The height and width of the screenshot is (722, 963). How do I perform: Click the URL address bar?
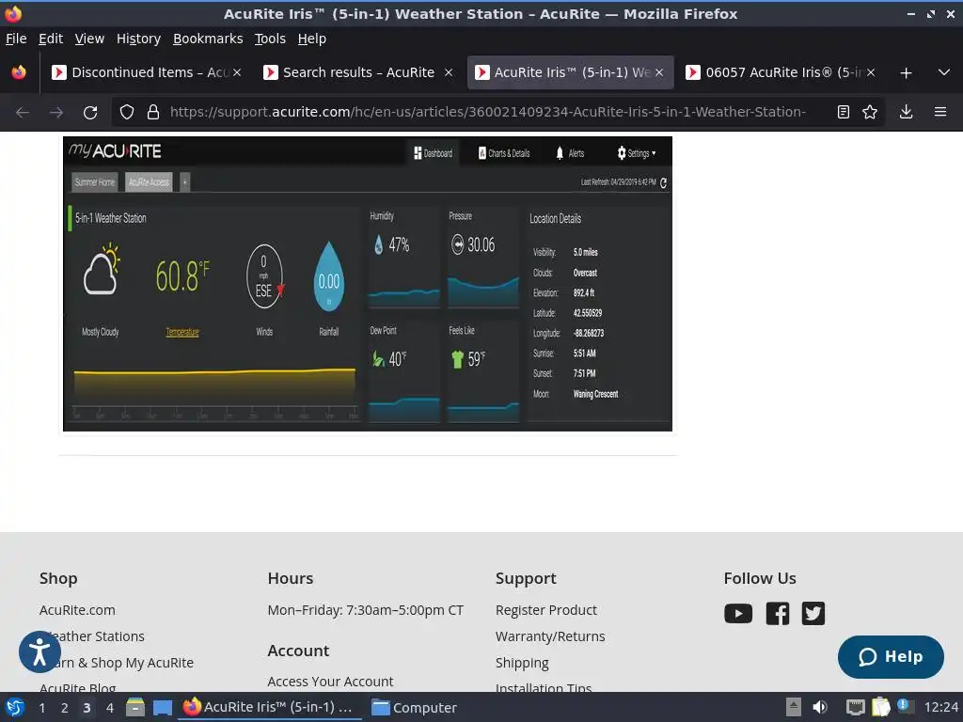tap(488, 113)
